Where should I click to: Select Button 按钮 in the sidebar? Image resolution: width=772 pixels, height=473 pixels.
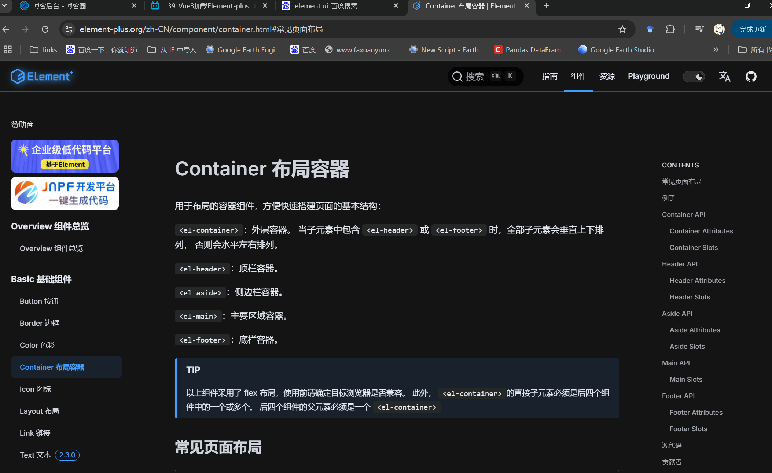(39, 301)
